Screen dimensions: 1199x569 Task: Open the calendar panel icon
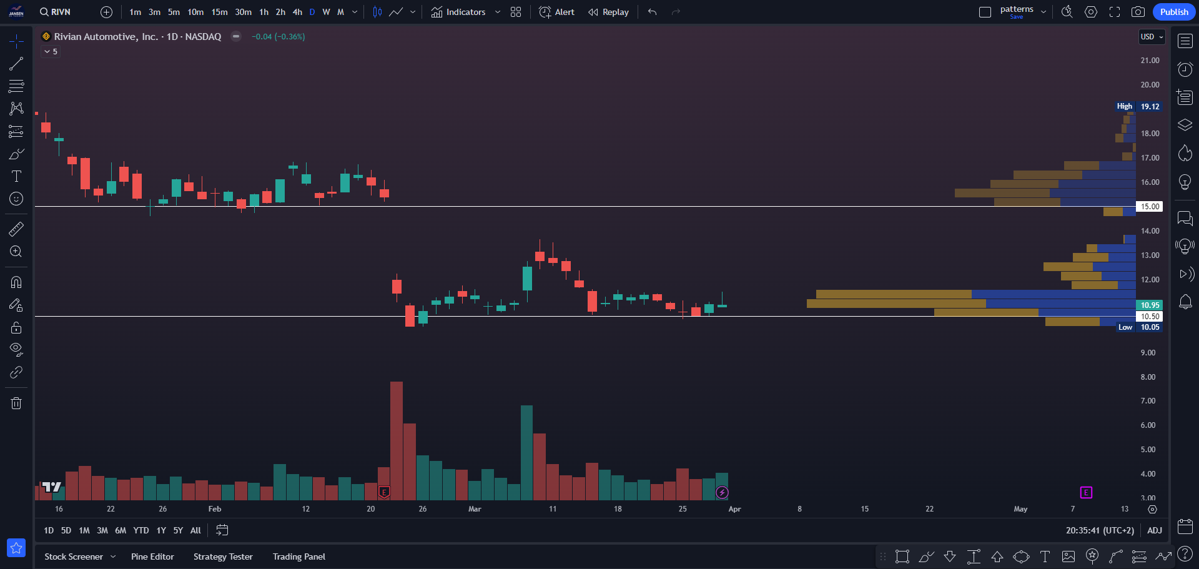(1185, 526)
